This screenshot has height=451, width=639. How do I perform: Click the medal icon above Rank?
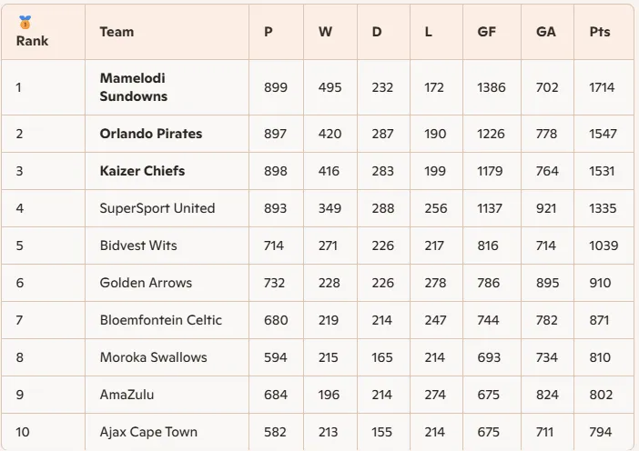[x=25, y=22]
